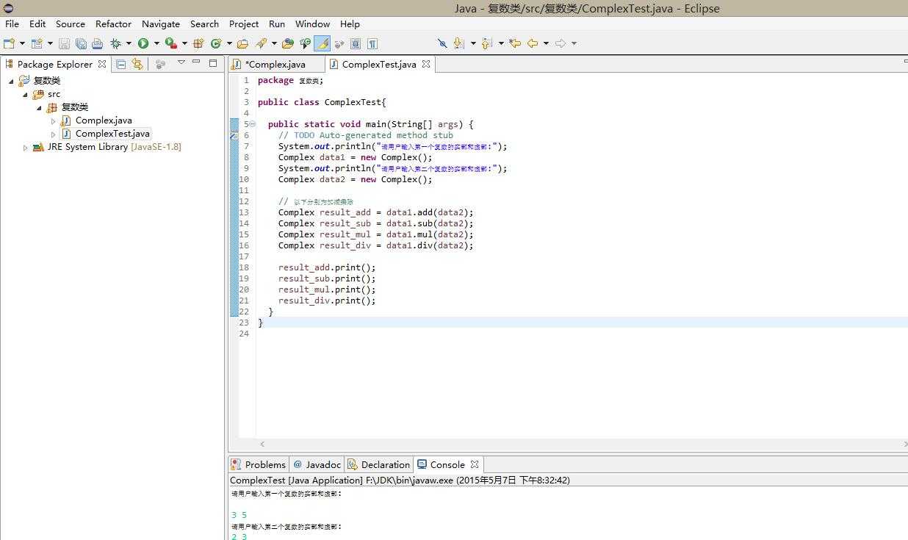Click editor horizontal scrollbar left arrow
The image size is (908, 540).
coord(262,444)
